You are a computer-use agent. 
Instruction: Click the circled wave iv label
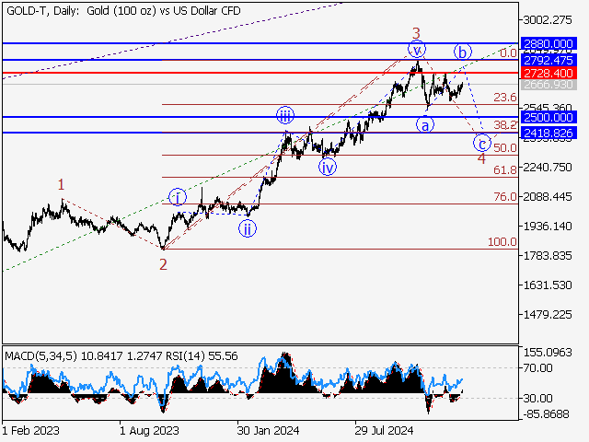click(328, 167)
